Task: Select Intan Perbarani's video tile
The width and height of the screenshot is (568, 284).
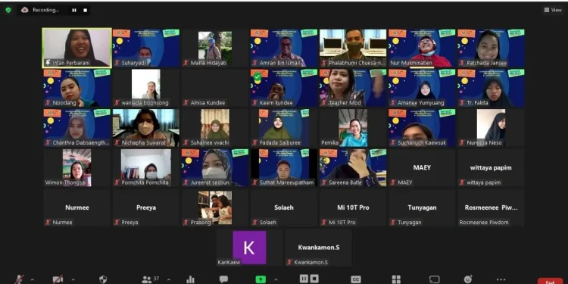Action: click(x=76, y=48)
